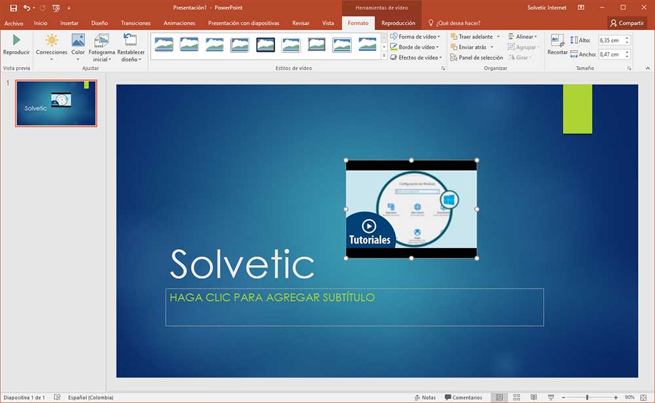This screenshot has height=403, width=655.
Task: Fit slide to window icon
Action: click(644, 398)
